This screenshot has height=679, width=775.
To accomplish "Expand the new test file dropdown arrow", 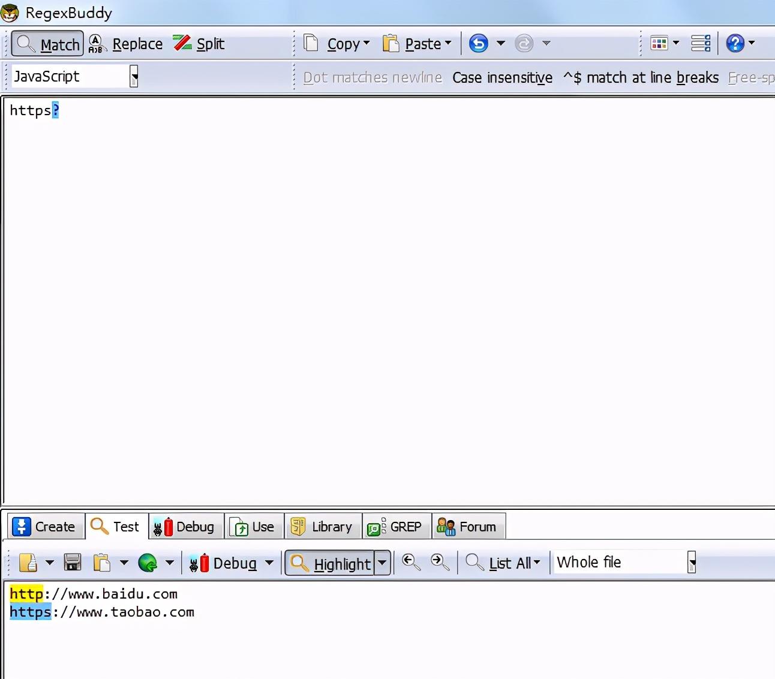I will (x=50, y=563).
